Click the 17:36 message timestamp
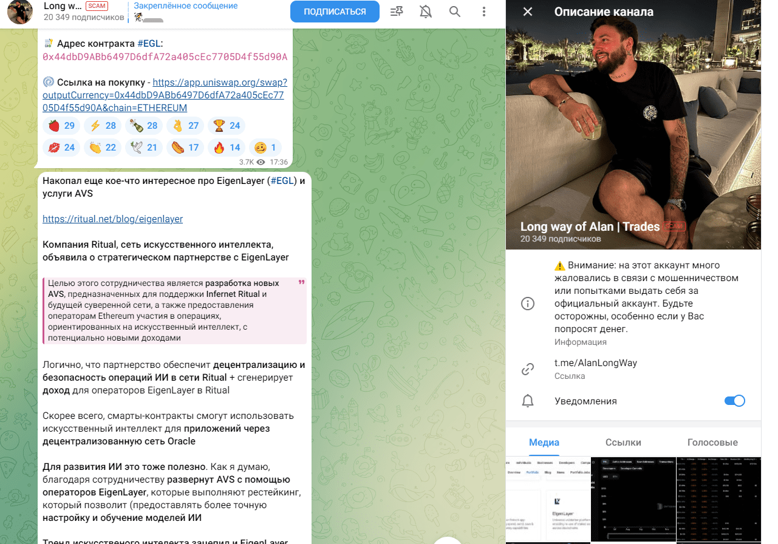 (279, 162)
